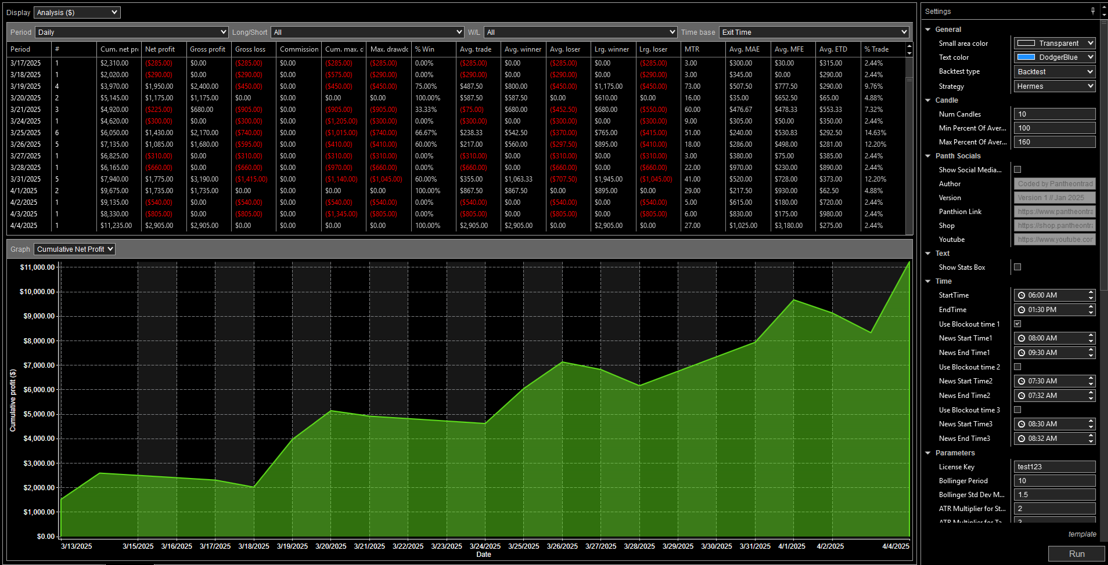Open the Graph Cumulative Net Profit dropdown
Screen dimensions: 1108x565
[x=74, y=249]
